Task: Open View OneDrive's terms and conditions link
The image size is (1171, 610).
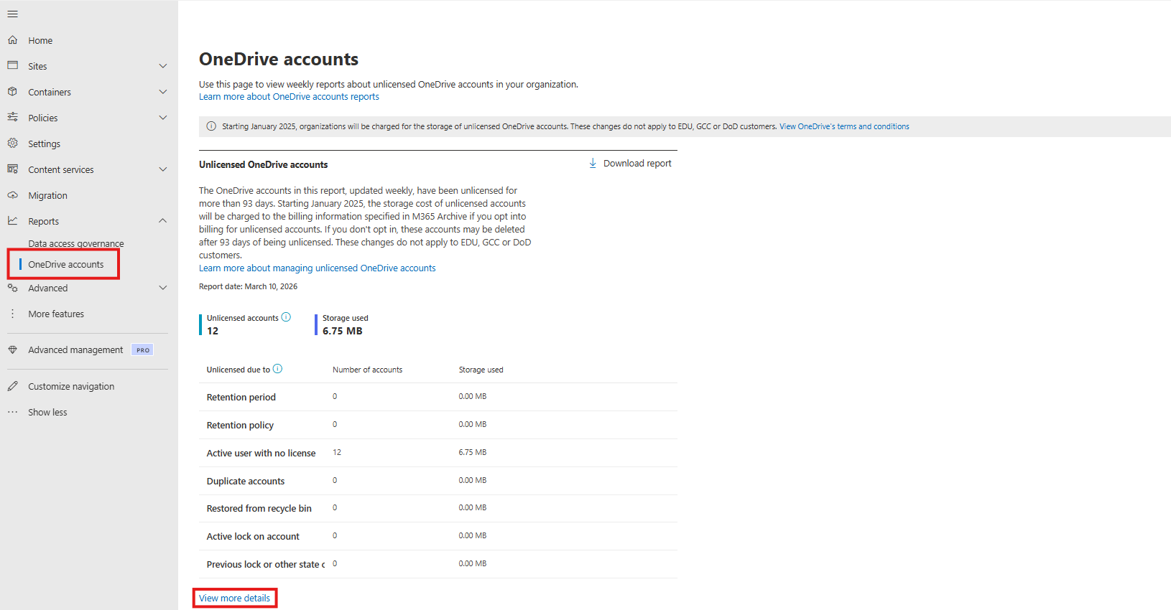Action: [x=844, y=126]
